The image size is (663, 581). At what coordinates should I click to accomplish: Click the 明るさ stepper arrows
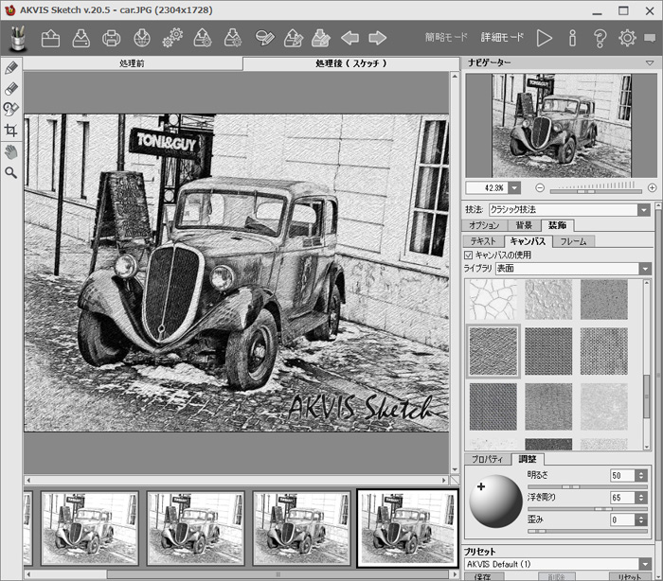point(641,475)
